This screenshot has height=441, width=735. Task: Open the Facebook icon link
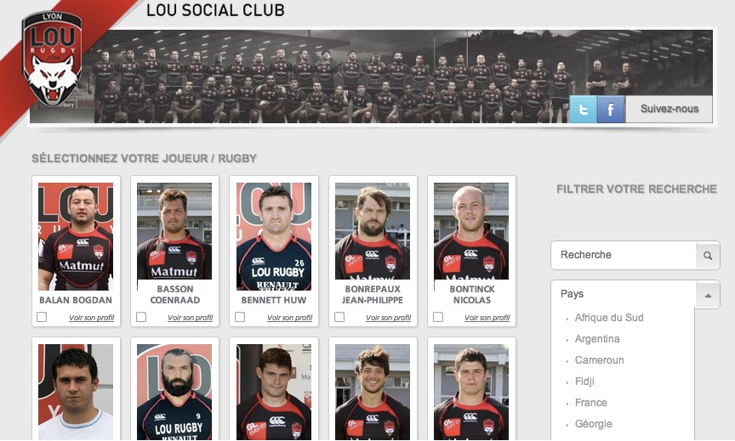click(x=610, y=109)
